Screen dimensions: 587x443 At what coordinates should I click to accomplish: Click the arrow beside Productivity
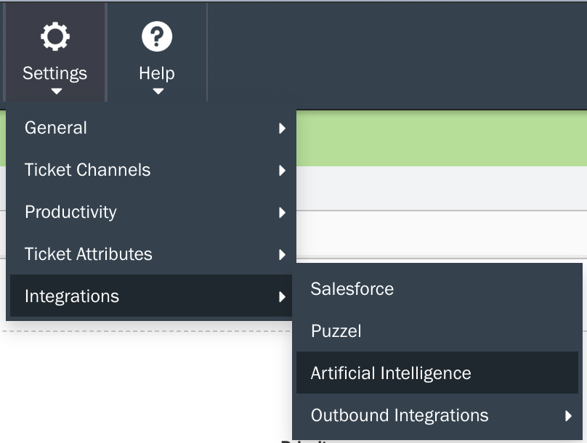282,213
